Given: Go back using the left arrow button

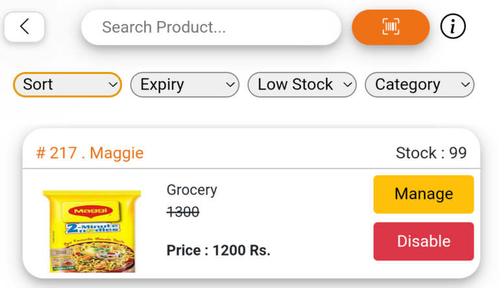Looking at the screenshot, I should click(x=24, y=27).
